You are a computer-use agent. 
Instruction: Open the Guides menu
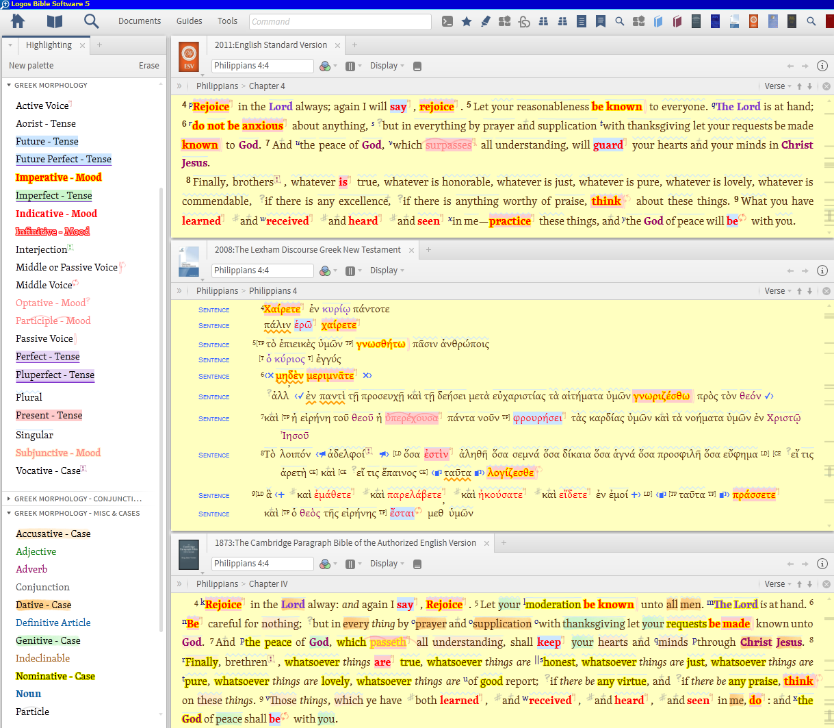click(189, 21)
